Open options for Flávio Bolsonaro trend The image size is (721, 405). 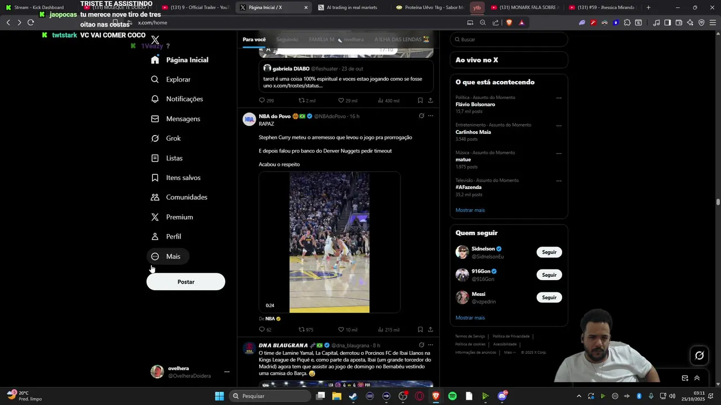click(x=559, y=98)
